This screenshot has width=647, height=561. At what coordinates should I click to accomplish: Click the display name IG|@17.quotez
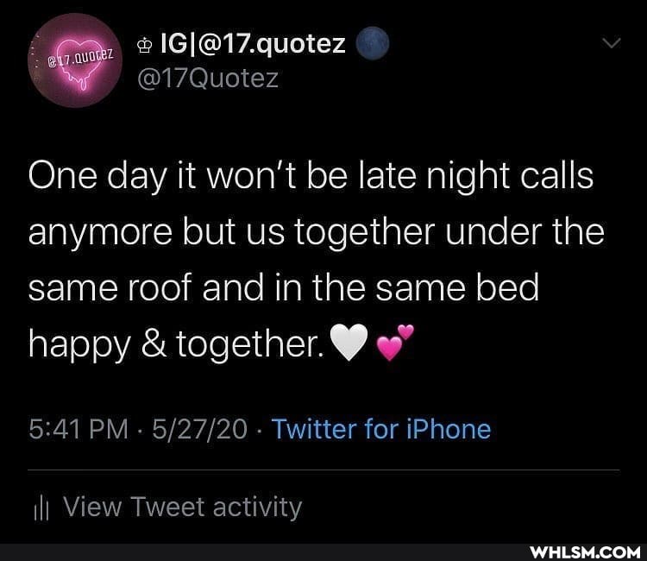coord(253,44)
